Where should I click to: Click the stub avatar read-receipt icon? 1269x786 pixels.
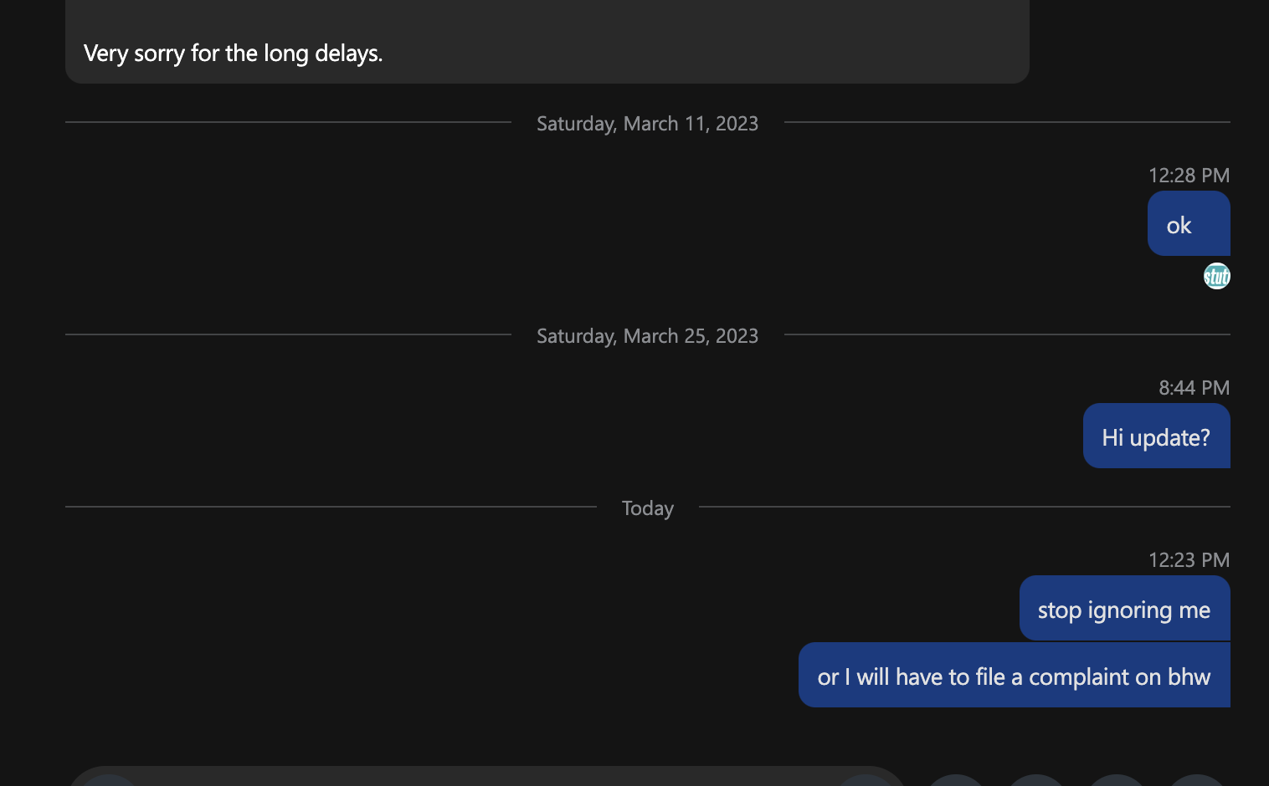1217,276
